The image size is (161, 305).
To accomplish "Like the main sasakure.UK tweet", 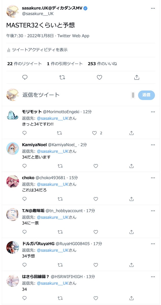I will point(100,77).
